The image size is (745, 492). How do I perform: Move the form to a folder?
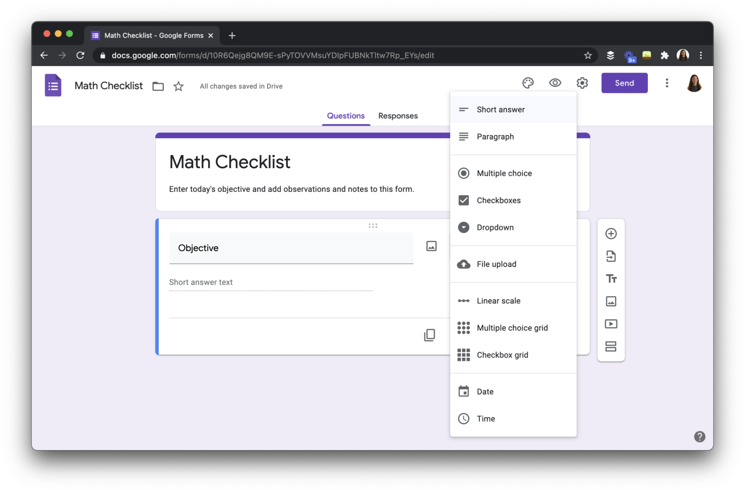pos(158,86)
